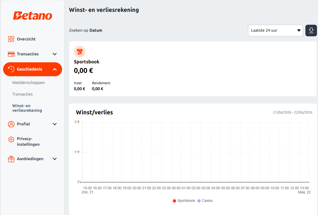Click the Privacy-instellingen gear icon
This screenshot has width=318, height=215.
[11, 139]
